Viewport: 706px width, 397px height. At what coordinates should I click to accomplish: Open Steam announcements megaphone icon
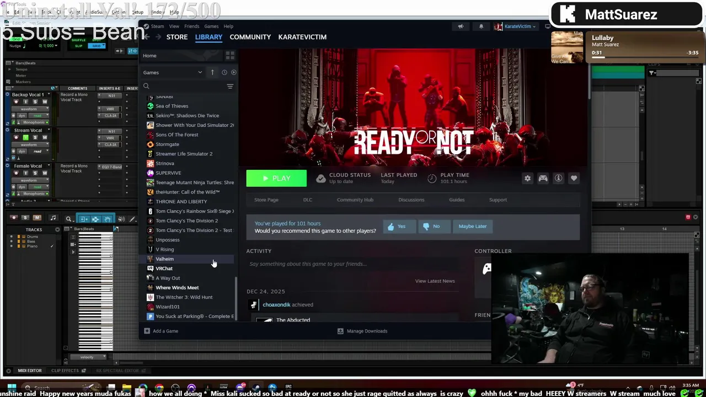461,26
